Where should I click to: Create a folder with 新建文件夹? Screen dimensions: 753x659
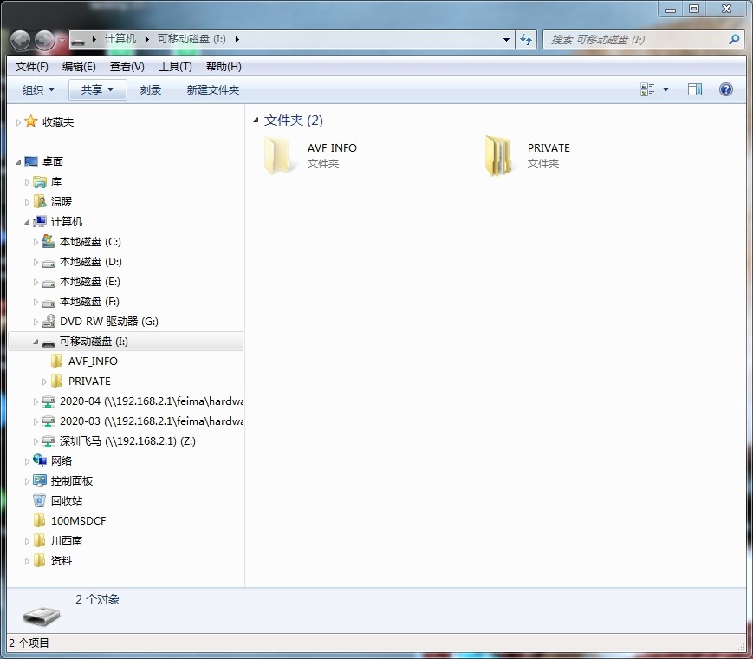(x=213, y=89)
